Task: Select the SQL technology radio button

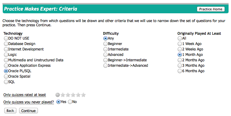Action: (x=6, y=82)
